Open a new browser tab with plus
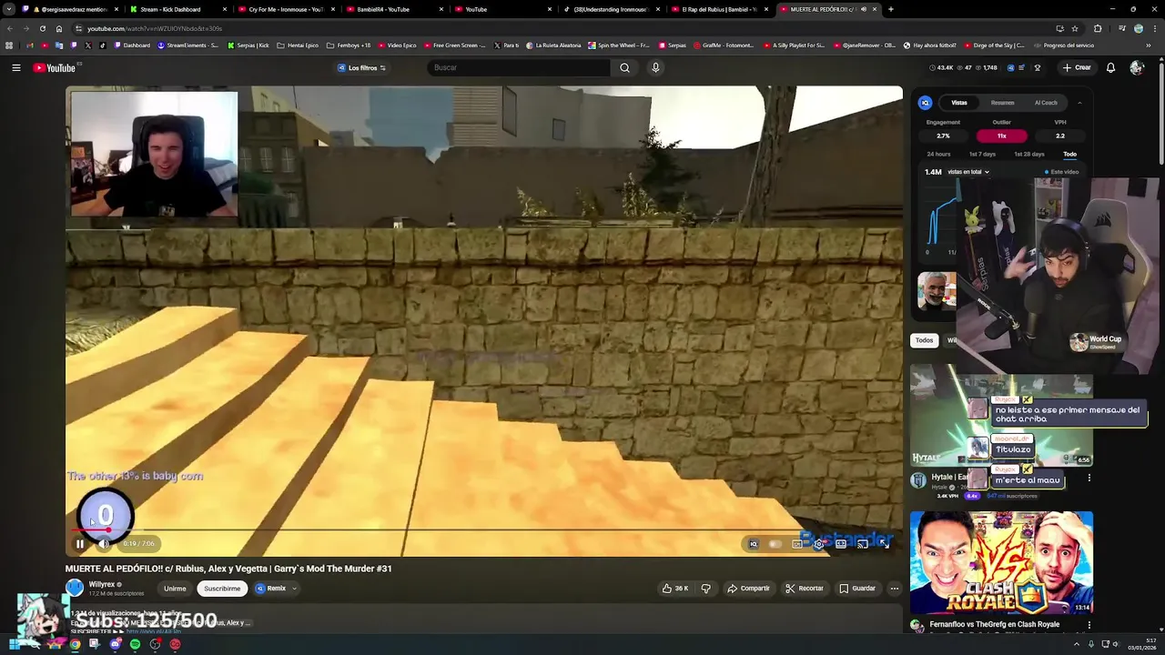The image size is (1165, 655). click(890, 9)
